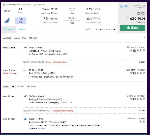Click the Air France 382 flight info
The height and width of the screenshot is (135, 150).
pos(51,77)
